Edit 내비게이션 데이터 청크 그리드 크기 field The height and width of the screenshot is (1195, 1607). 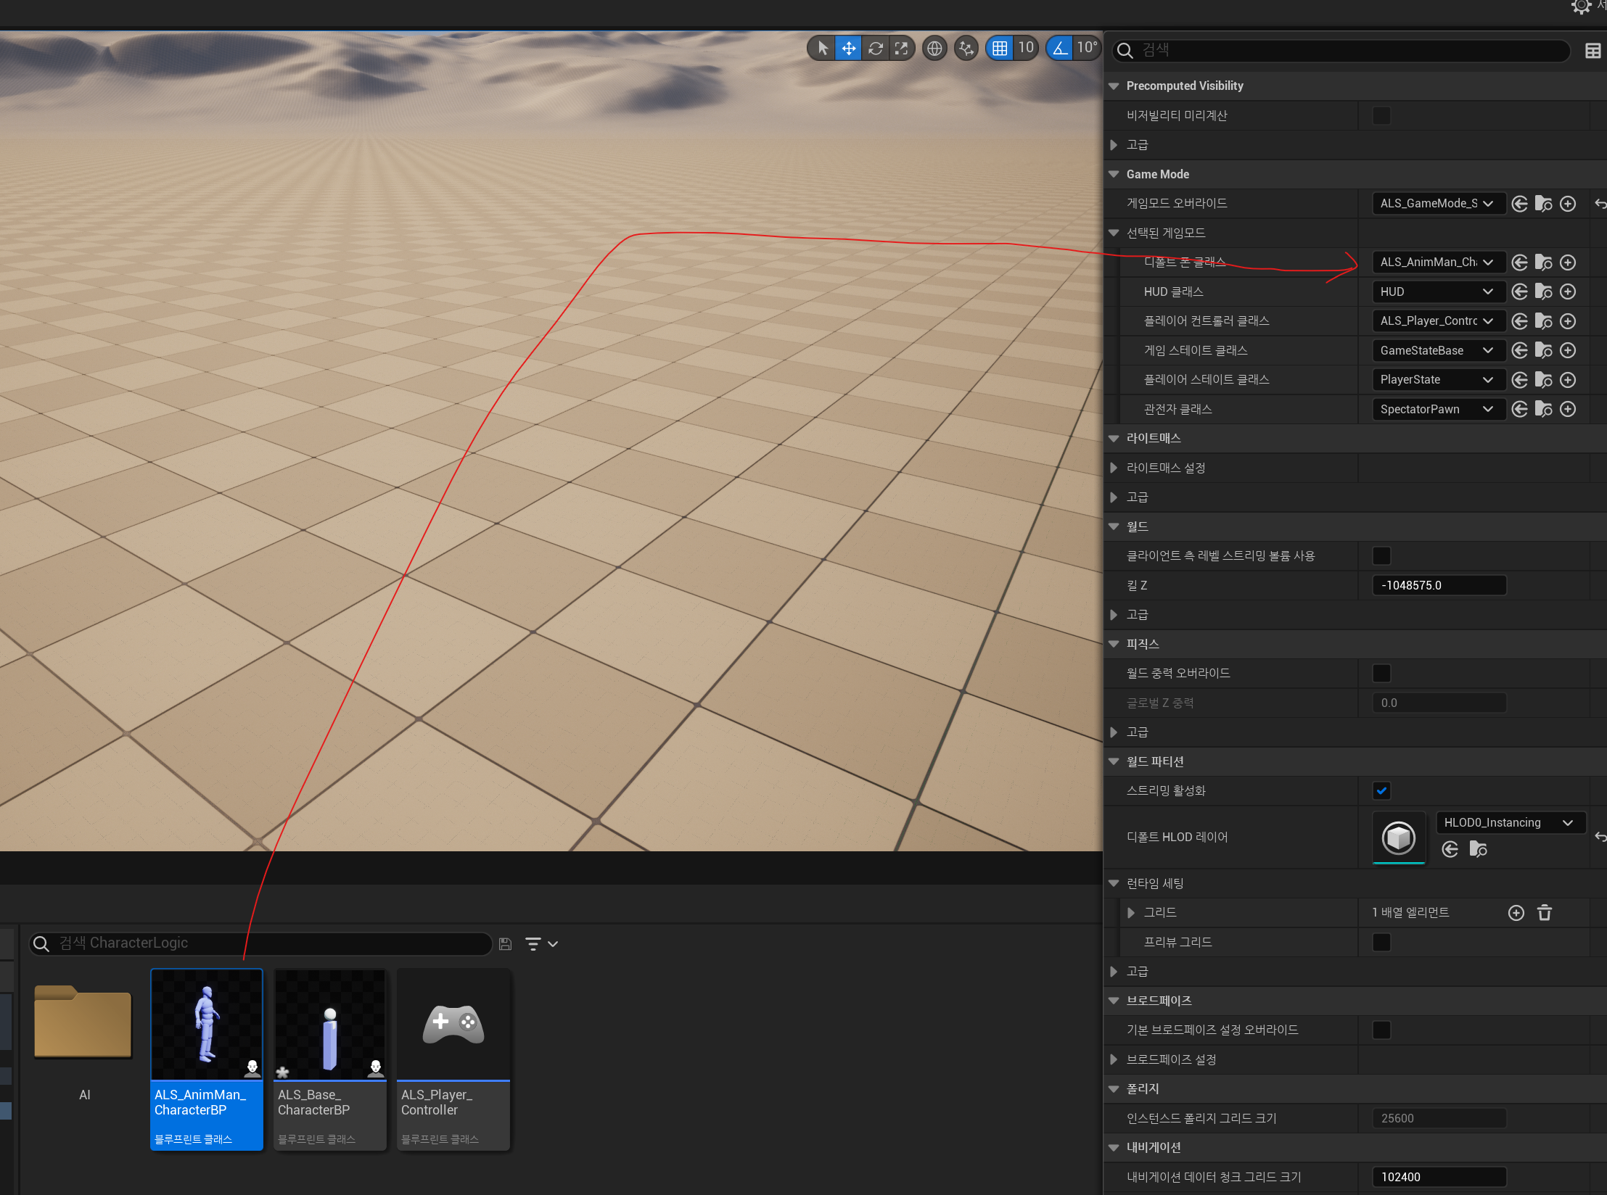click(x=1439, y=1178)
